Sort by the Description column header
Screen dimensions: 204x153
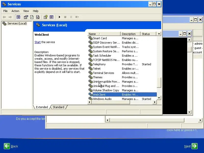click(131, 34)
